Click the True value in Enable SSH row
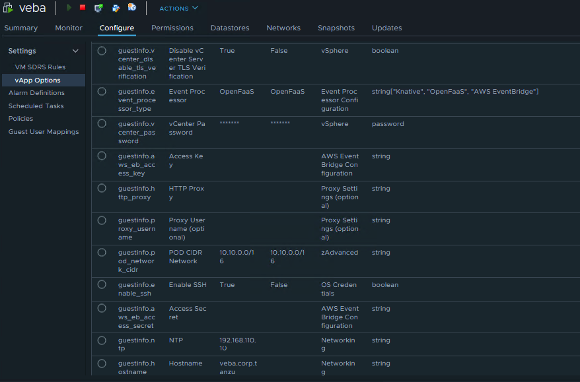 pos(227,285)
